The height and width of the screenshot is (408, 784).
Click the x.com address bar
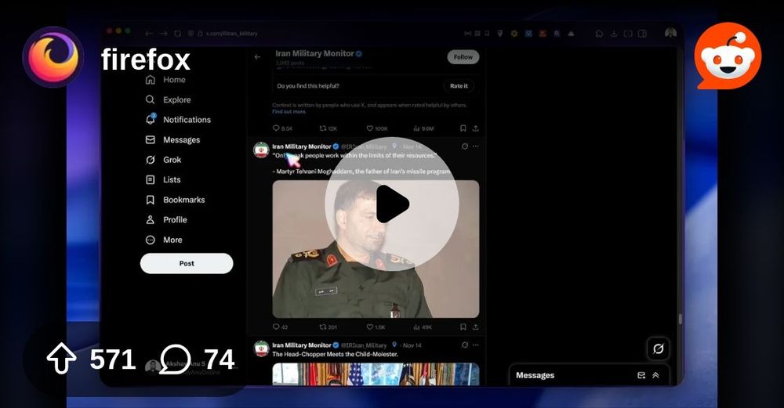click(232, 34)
